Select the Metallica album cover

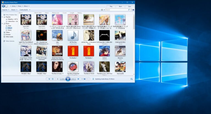click(x=104, y=35)
